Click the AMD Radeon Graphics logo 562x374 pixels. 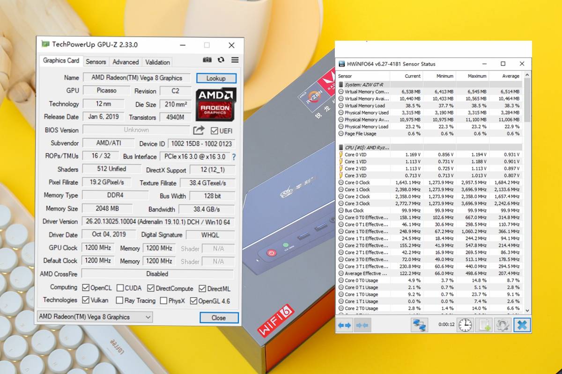(216, 105)
